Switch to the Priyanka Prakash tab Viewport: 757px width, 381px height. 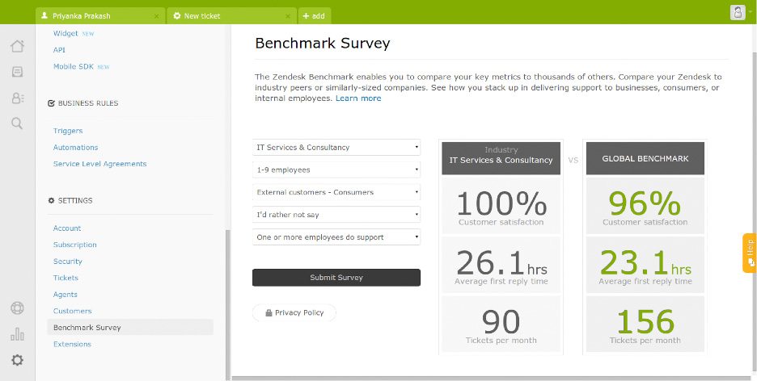point(100,16)
